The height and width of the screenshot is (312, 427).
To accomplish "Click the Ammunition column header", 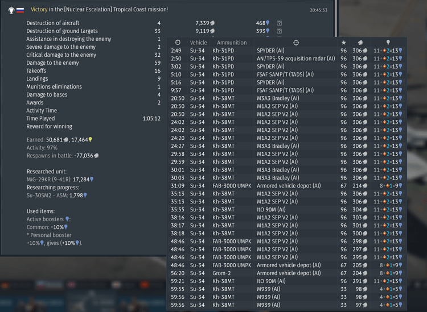I will pos(232,43).
